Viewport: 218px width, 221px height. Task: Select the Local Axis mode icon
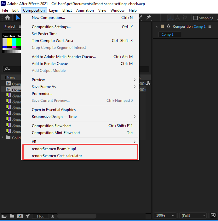(170, 18)
